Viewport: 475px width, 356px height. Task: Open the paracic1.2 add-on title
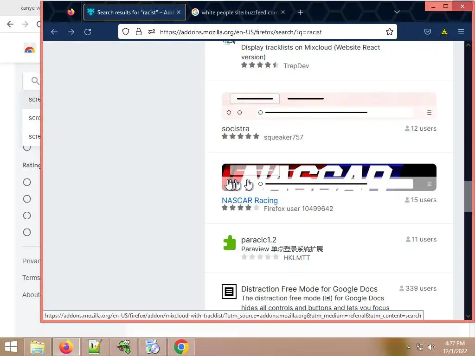pos(259,240)
